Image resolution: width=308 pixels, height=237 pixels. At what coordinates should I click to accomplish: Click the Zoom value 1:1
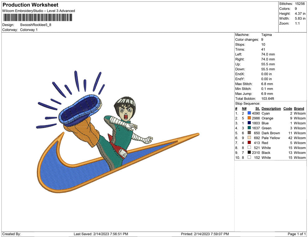297,23
